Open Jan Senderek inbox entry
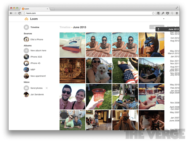This screenshot has height=142, width=188. [x=26, y=95]
